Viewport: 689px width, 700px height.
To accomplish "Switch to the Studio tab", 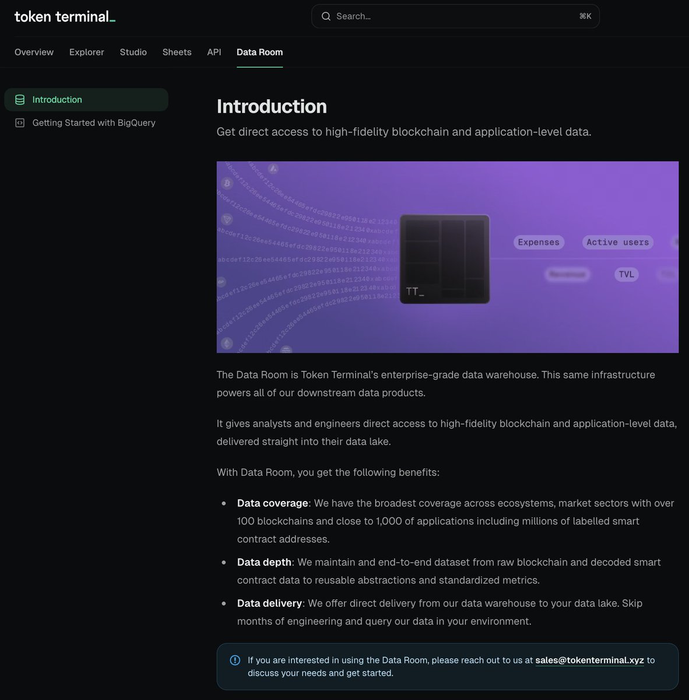I will (133, 52).
